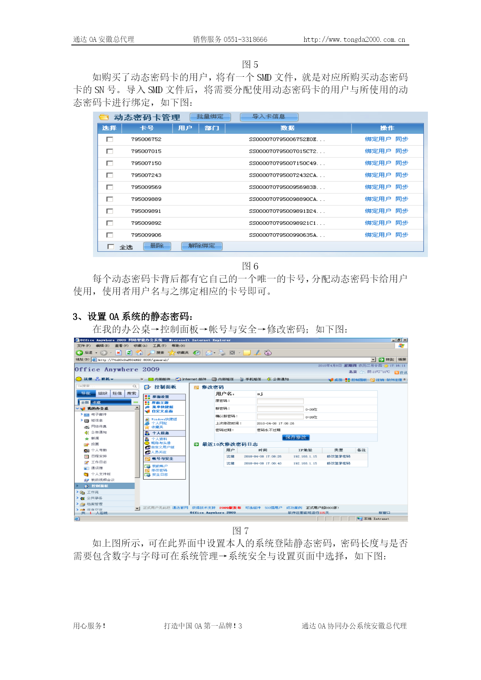
Task: Expand the 公共事务 menu section
Action: pyautogui.click(x=78, y=498)
